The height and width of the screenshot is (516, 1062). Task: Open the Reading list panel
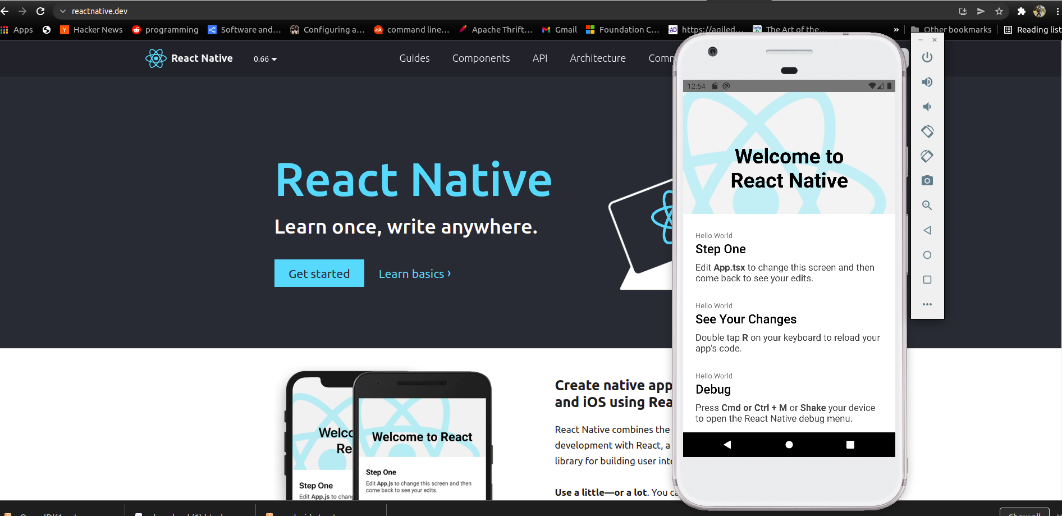1033,30
